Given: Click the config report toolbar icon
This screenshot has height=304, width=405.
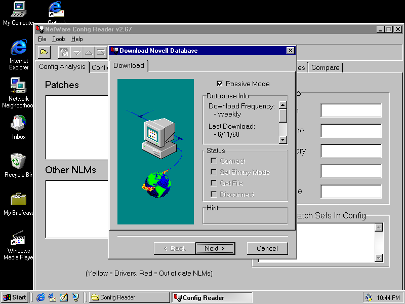Looking at the screenshot, I should (64, 52).
